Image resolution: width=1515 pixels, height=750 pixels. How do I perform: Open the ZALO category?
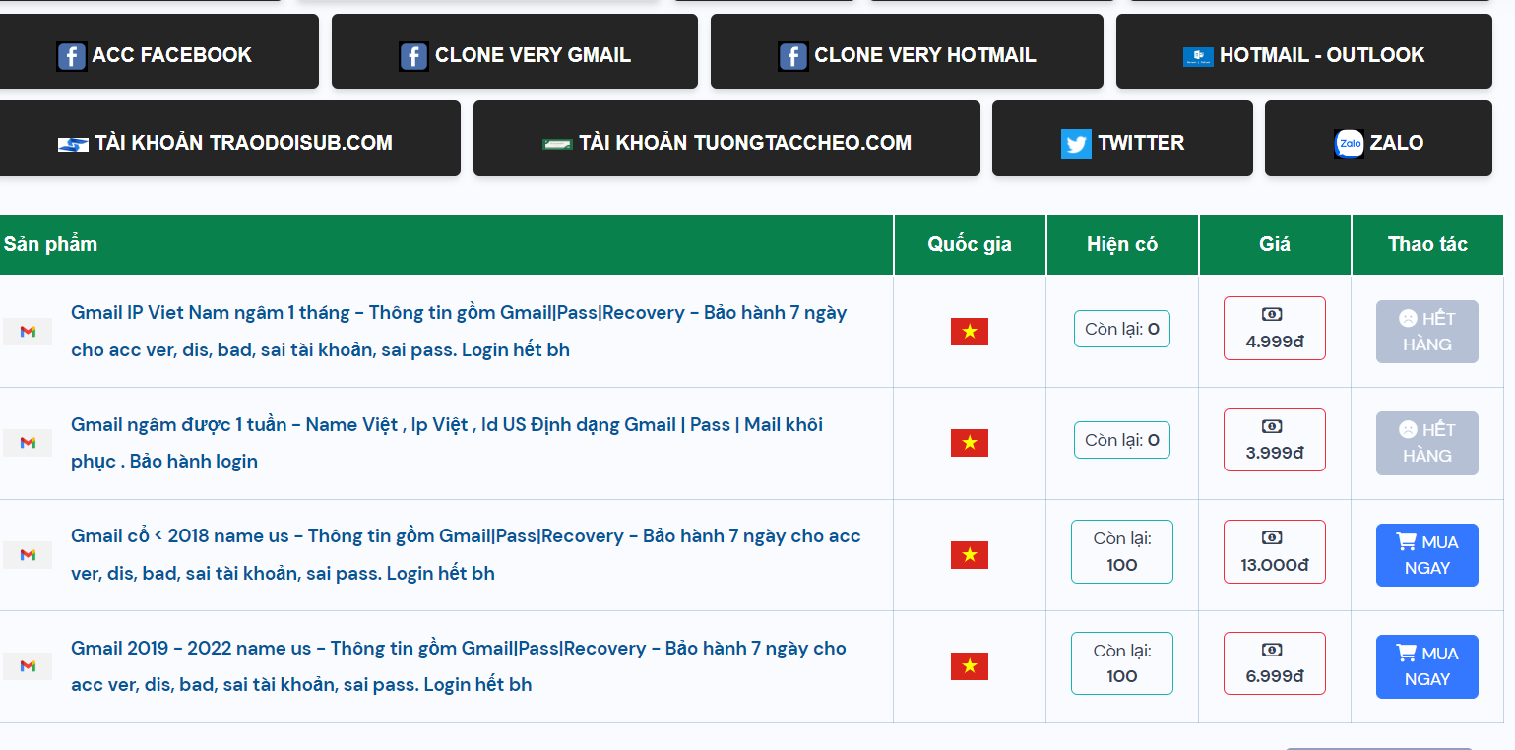coord(1378,138)
